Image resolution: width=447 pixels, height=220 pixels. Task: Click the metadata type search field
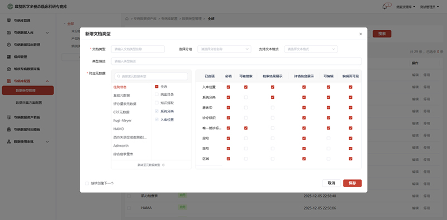coord(151,76)
